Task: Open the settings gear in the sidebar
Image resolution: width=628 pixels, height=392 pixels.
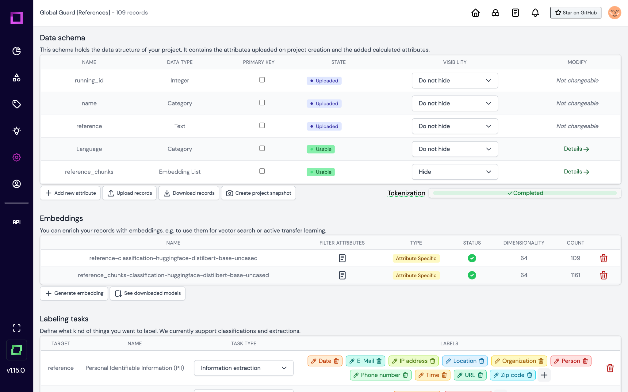Action: click(17, 157)
